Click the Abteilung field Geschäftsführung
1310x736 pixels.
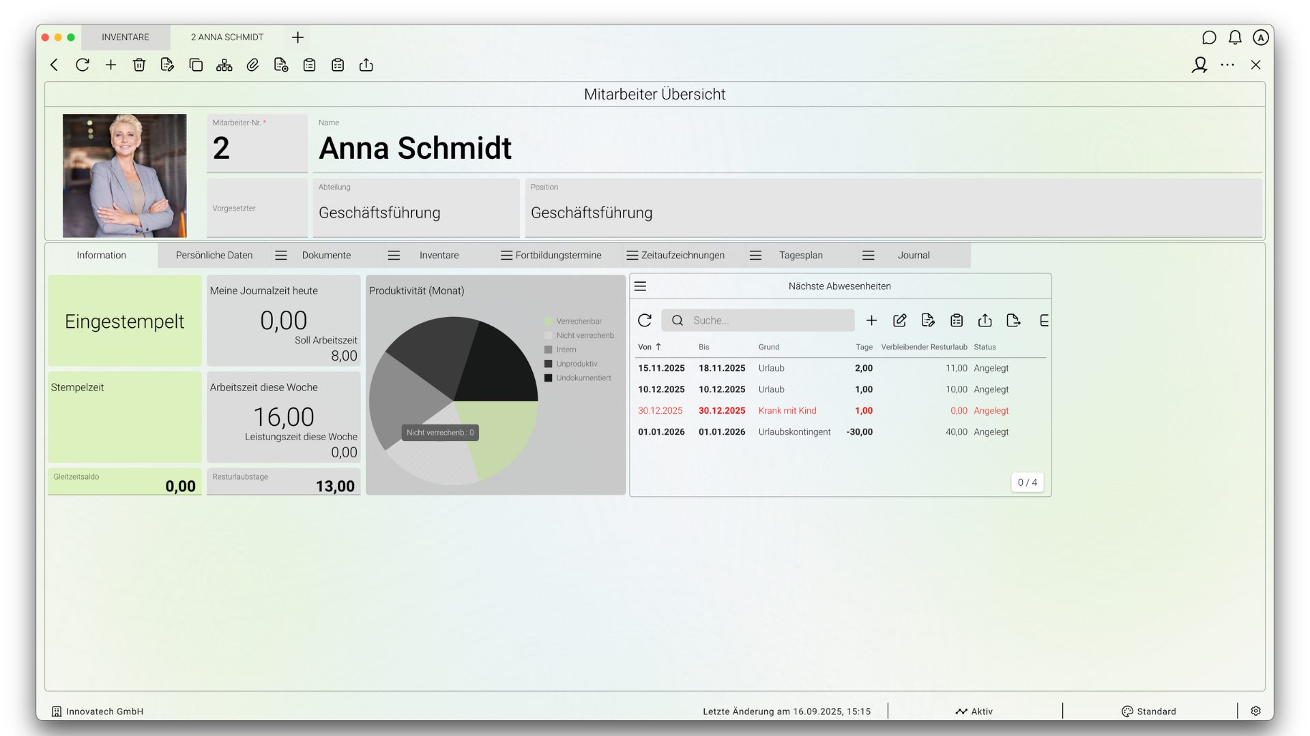click(x=416, y=208)
